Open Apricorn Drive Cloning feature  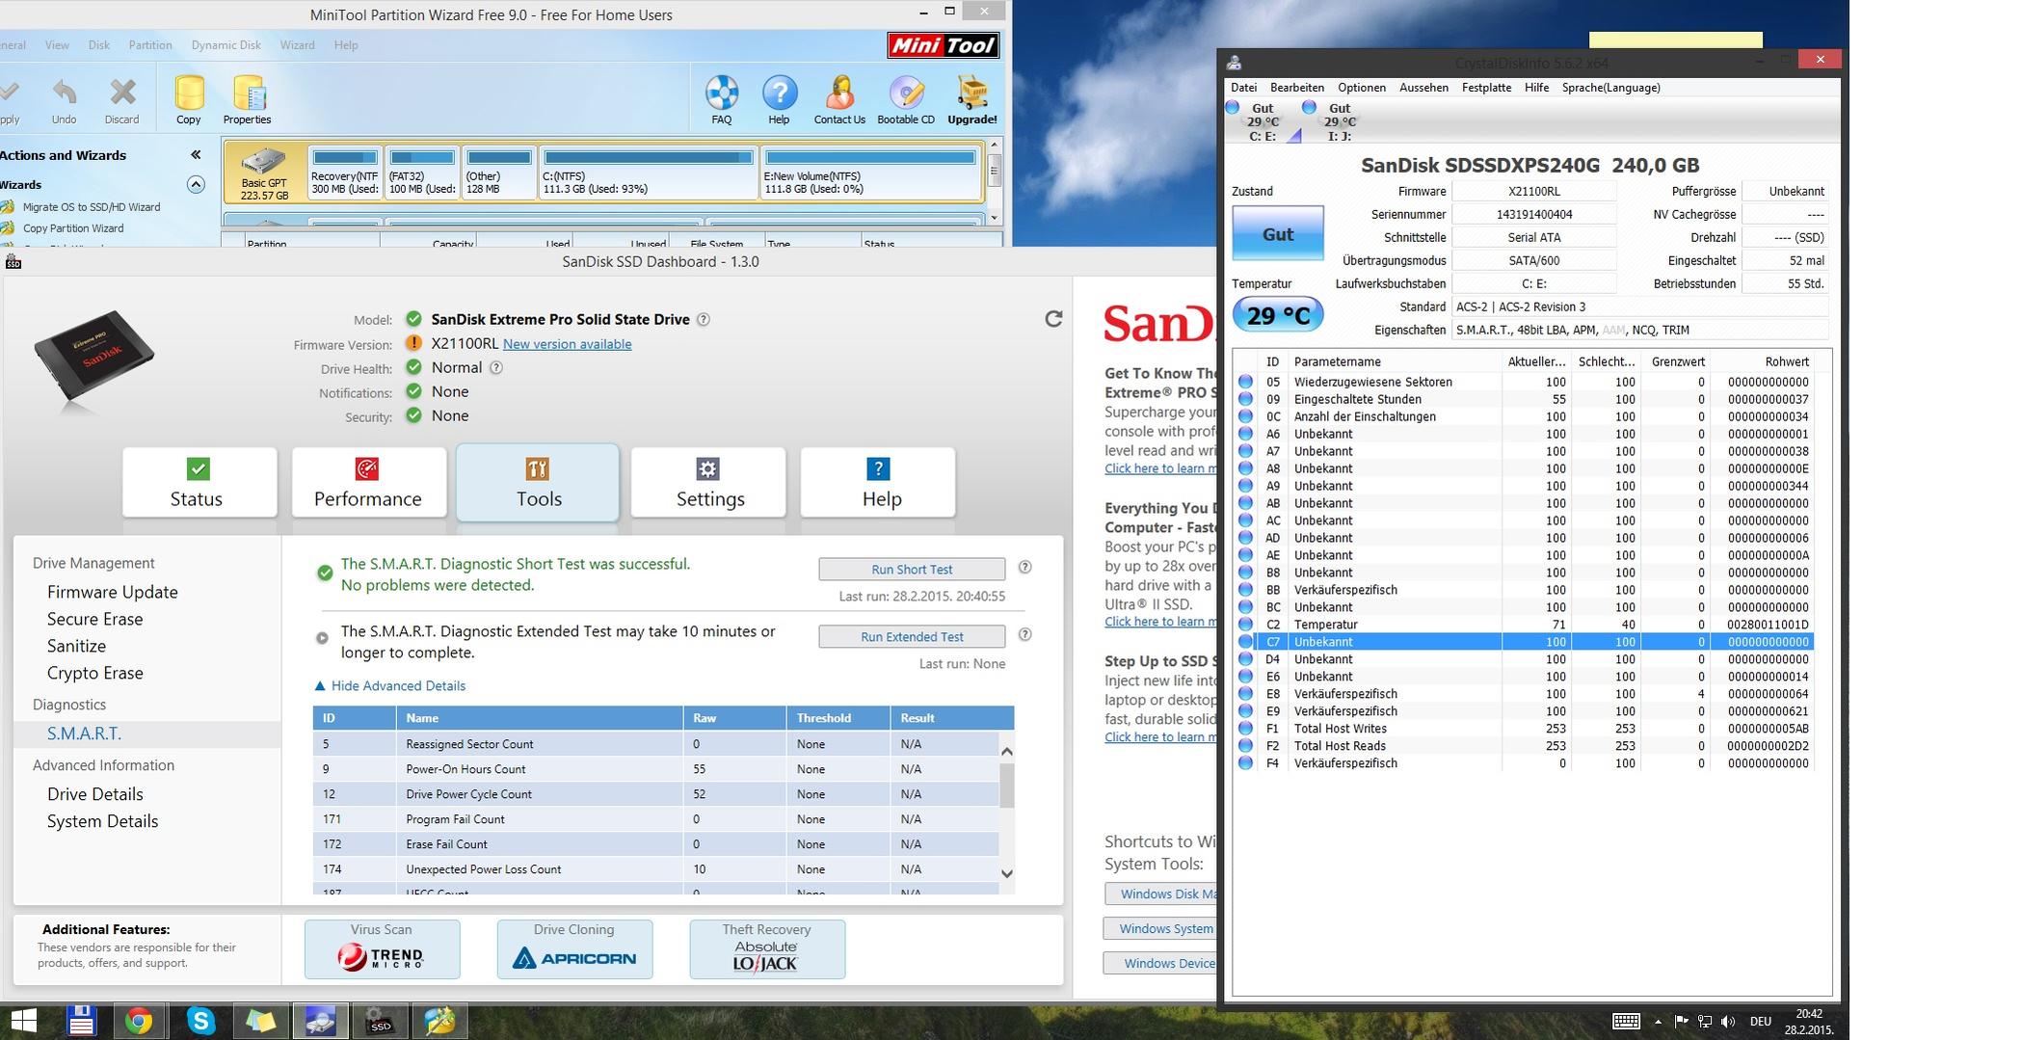coord(574,949)
